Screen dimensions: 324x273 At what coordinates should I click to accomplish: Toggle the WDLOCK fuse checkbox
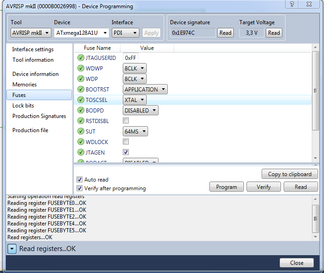point(126,142)
